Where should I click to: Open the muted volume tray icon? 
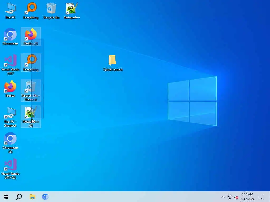(x=236, y=197)
